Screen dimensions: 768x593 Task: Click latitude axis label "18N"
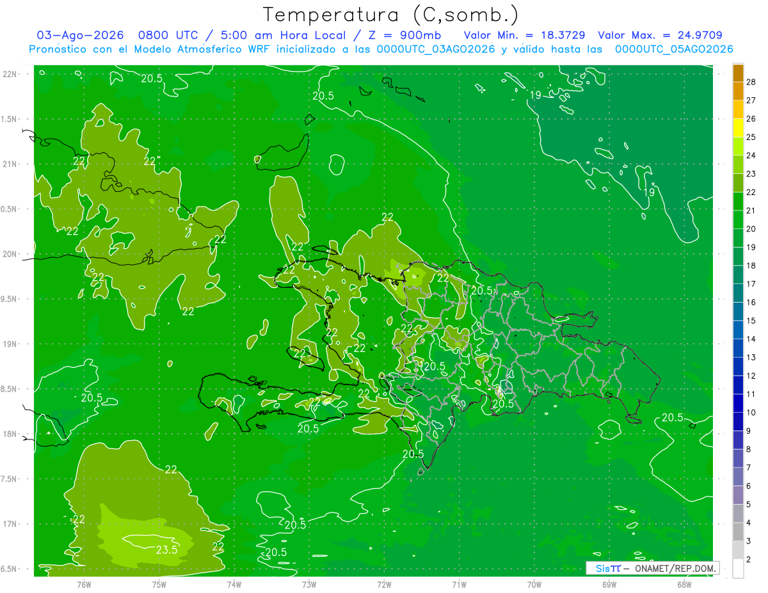10,434
